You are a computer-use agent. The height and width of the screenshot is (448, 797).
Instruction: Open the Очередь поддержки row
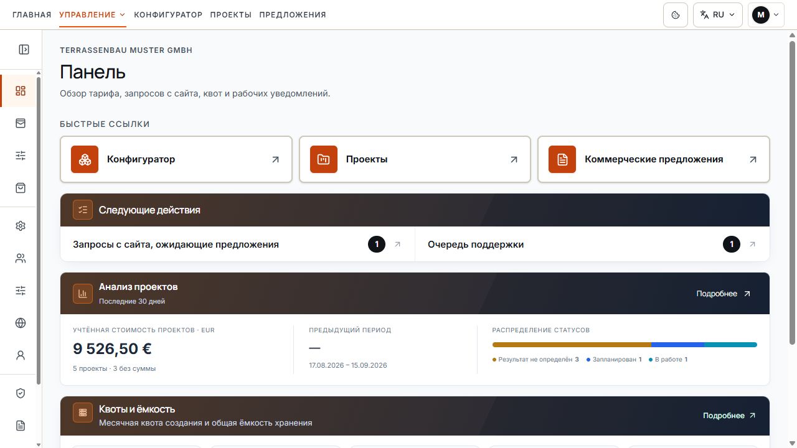(x=592, y=245)
